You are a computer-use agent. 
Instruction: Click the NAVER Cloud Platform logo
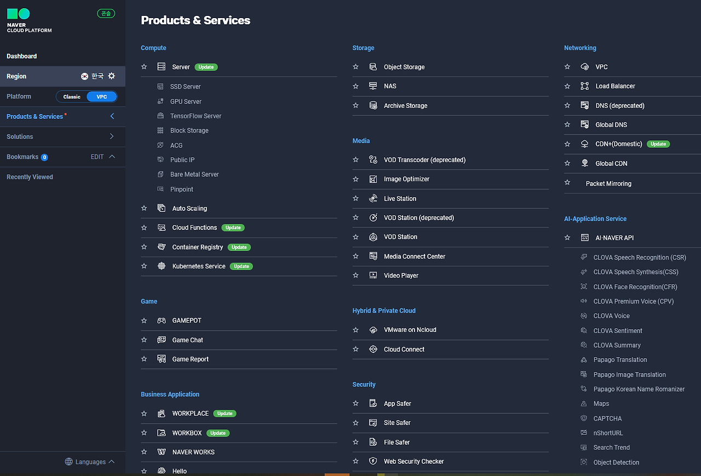(30, 21)
